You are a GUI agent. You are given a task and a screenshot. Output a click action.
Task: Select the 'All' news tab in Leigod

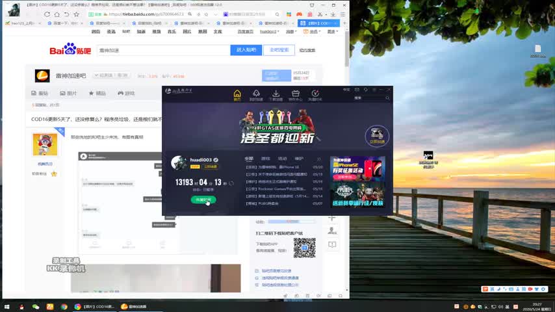248,159
